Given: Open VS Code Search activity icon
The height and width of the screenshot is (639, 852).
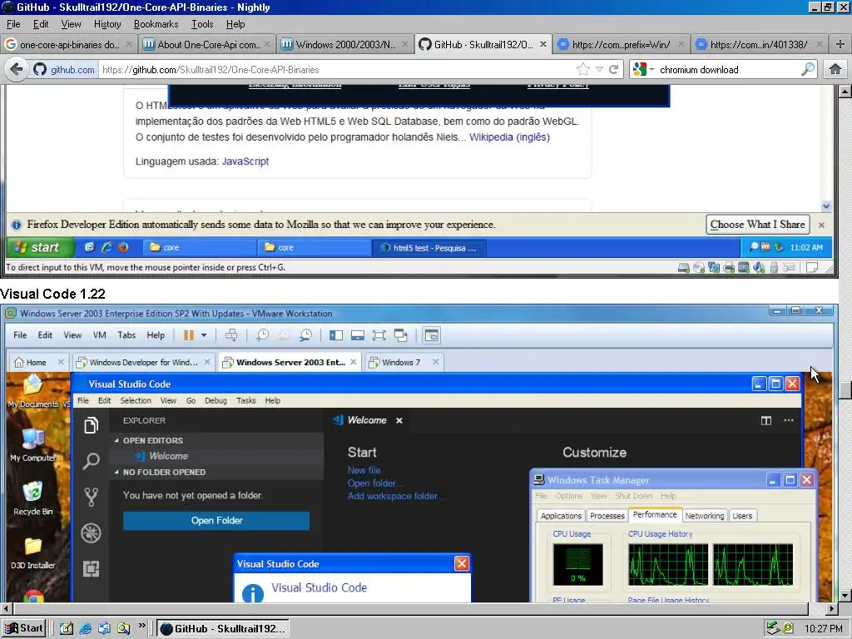Looking at the screenshot, I should coord(92,461).
